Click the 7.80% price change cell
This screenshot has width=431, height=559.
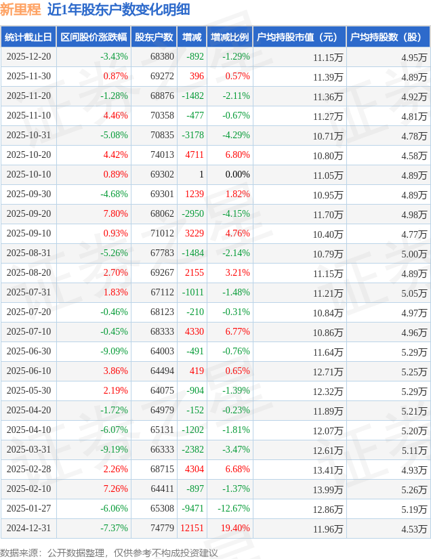pyautogui.click(x=115, y=214)
